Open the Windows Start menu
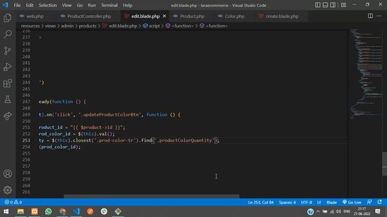387x217 pixels. coord(6,212)
